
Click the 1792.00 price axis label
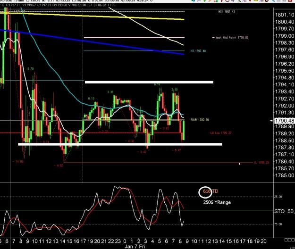click(285, 106)
